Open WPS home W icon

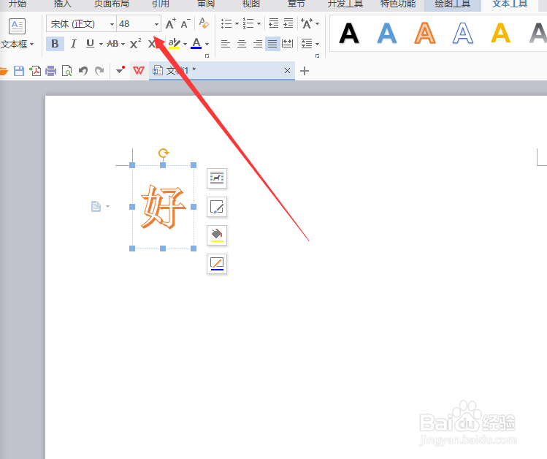click(139, 71)
